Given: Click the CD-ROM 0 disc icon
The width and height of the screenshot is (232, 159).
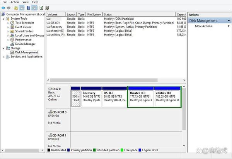Looking at the screenshot, I should pyautogui.click(x=50, y=112).
